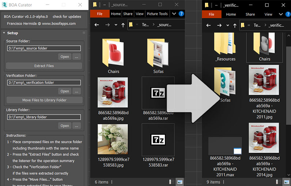Click Source Folder path field
The image size is (291, 186).
click(x=44, y=48)
